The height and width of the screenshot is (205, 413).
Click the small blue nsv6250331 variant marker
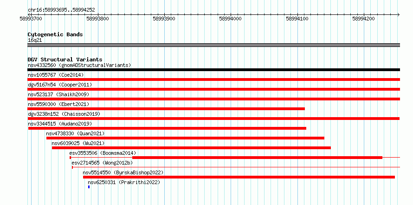click(x=89, y=187)
